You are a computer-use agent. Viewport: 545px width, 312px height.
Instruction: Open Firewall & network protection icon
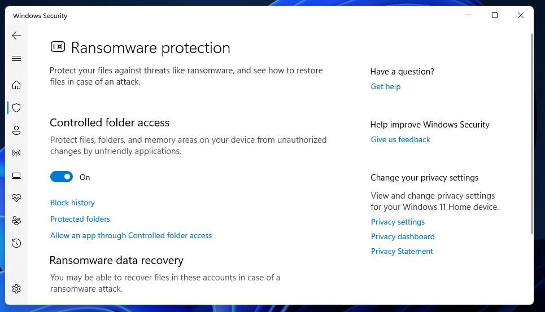pos(16,153)
